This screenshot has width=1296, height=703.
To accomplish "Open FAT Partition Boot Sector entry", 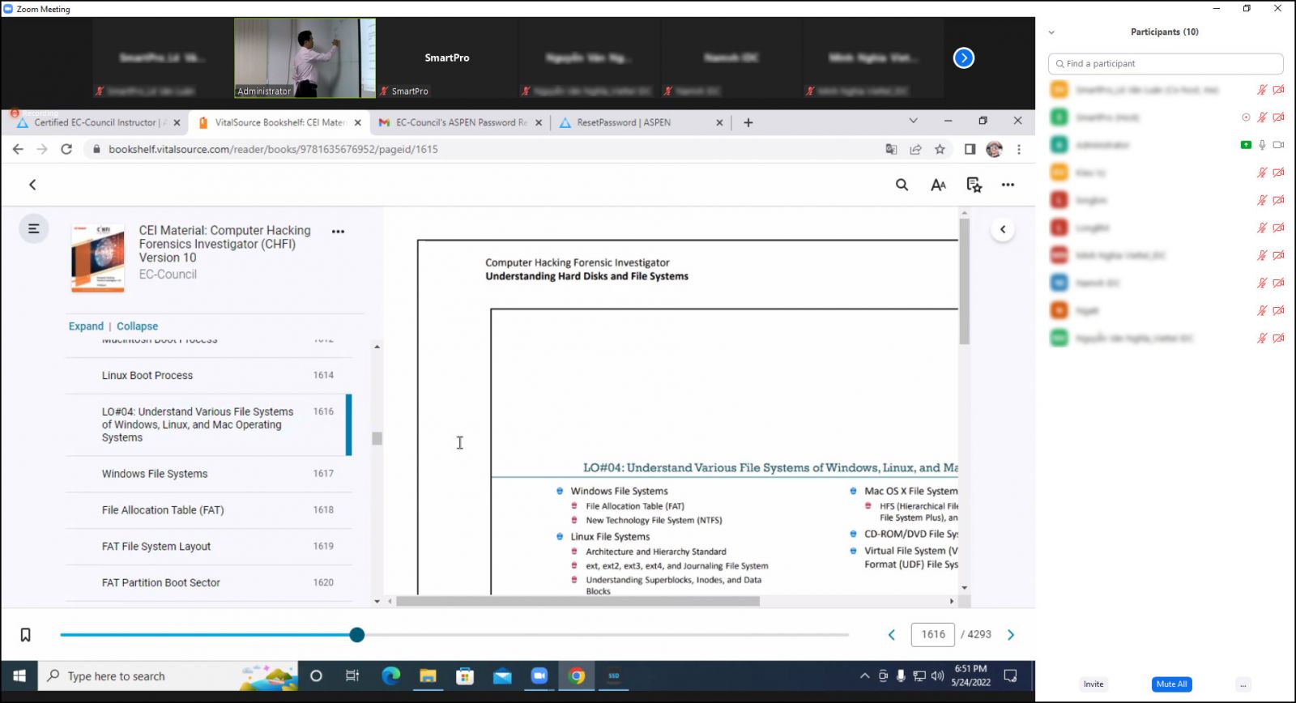I will click(x=209, y=583).
